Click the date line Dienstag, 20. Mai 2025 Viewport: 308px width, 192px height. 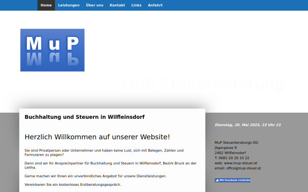click(248, 125)
